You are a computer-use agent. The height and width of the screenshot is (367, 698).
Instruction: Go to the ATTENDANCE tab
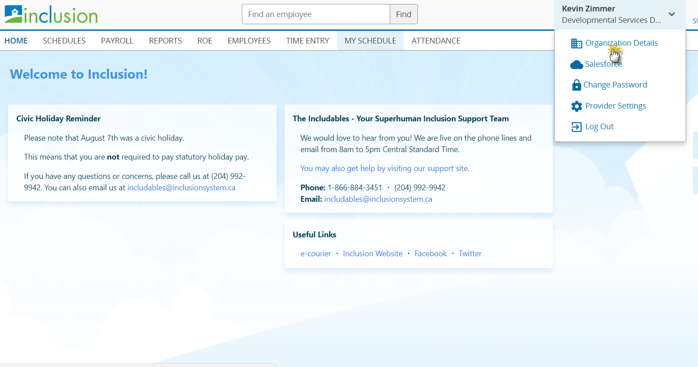(x=436, y=41)
